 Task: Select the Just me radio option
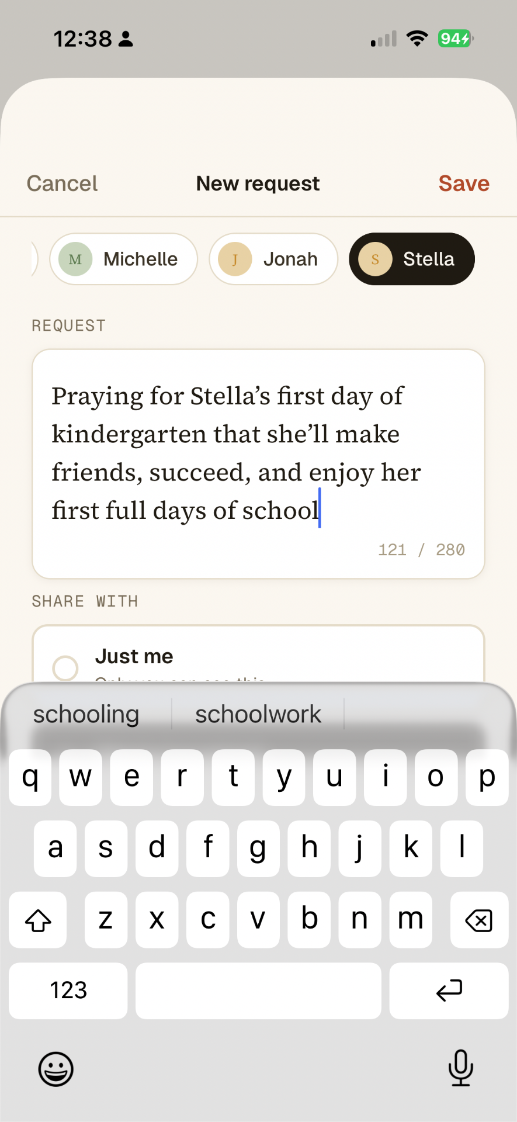pos(65,667)
